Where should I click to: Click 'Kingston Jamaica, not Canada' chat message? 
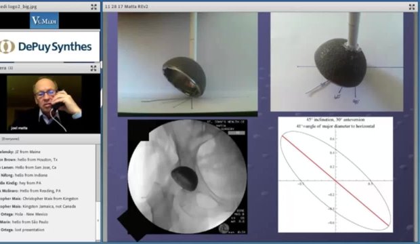click(38, 206)
